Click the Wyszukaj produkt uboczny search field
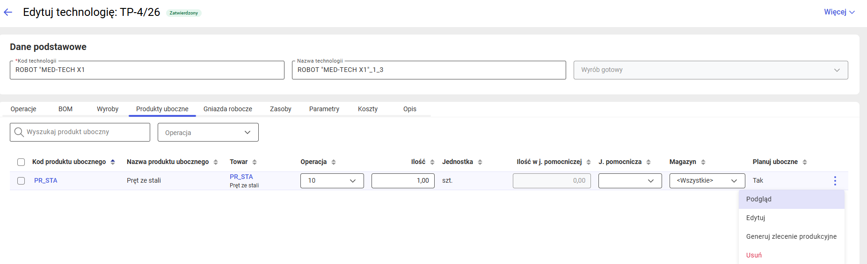The height and width of the screenshot is (264, 867). (x=80, y=132)
